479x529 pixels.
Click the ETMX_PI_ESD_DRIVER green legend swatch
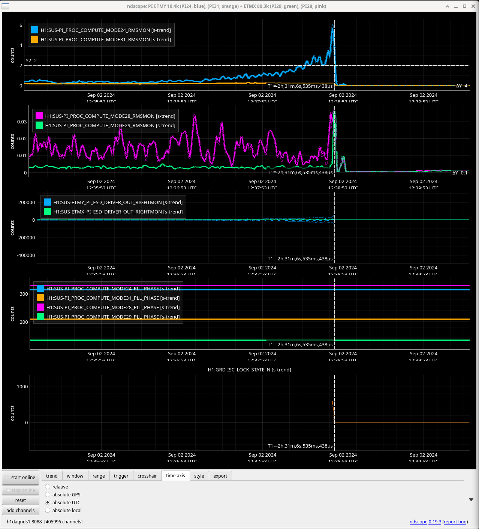[47, 212]
